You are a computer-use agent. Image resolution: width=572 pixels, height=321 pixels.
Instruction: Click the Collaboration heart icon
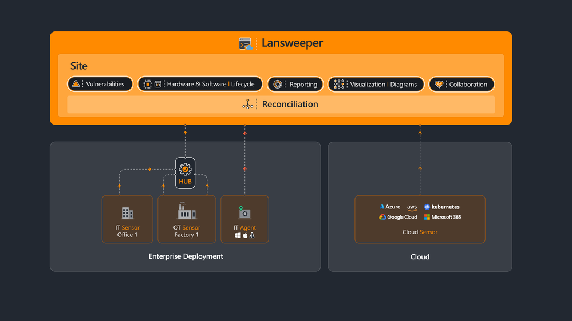[439, 84]
